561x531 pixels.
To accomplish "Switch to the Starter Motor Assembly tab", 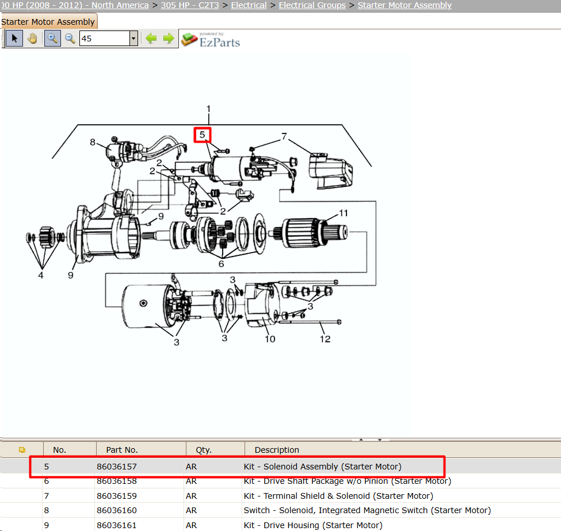I will point(48,21).
